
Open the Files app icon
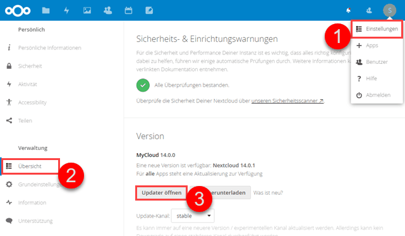coord(45,10)
